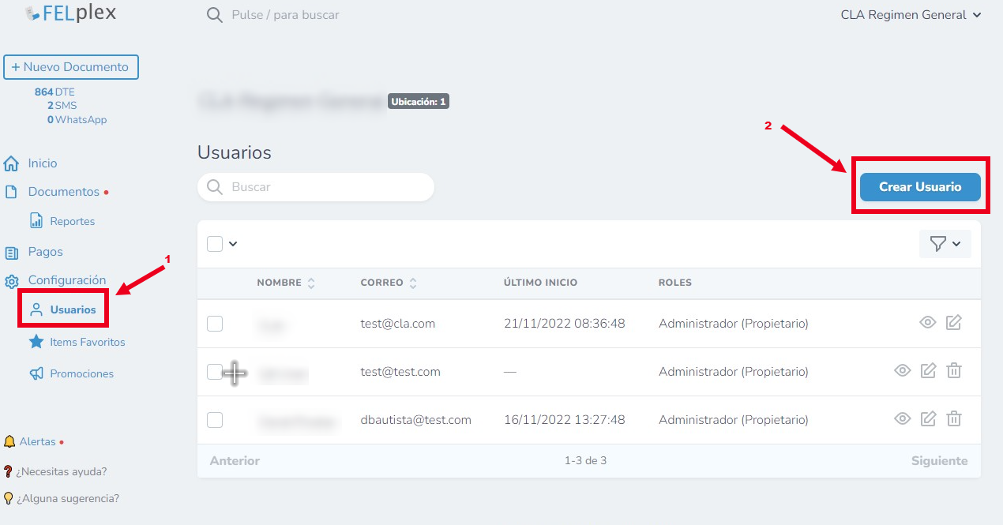Screen dimensions: 1003x525
Task: Click the trash icon for dbautista@test.com
Action: [954, 419]
